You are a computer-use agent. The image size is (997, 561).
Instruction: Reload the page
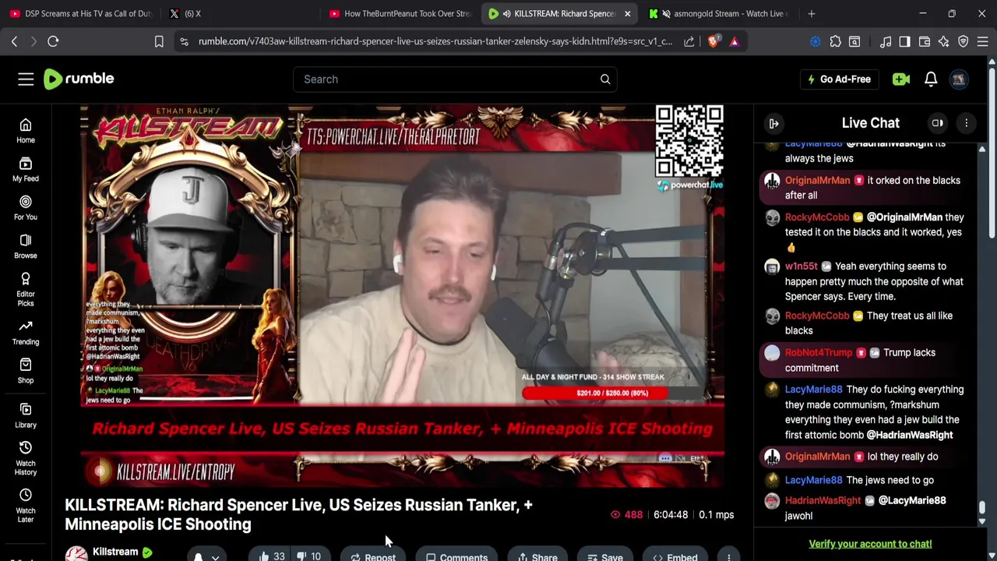53,41
